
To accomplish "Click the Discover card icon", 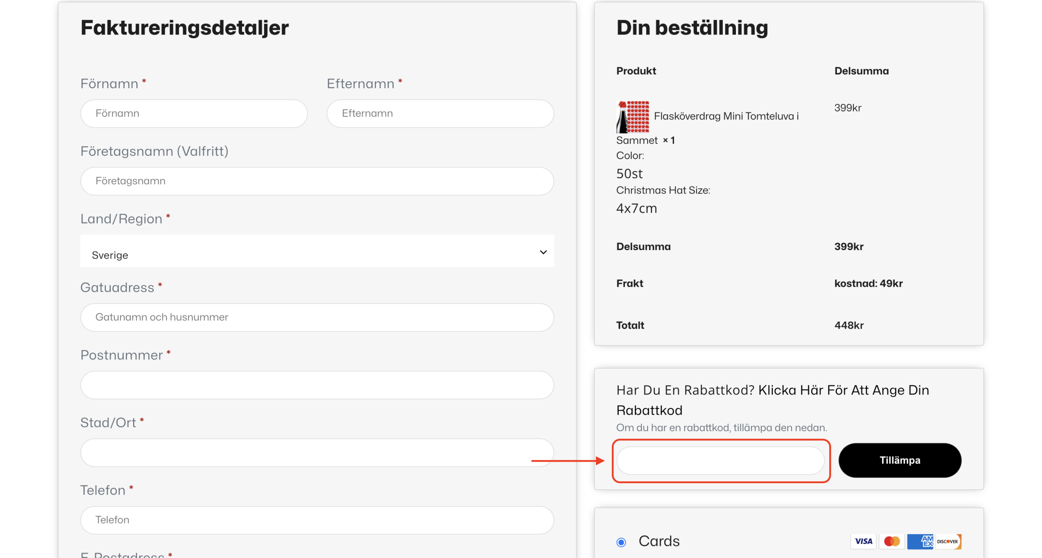I will point(948,541).
